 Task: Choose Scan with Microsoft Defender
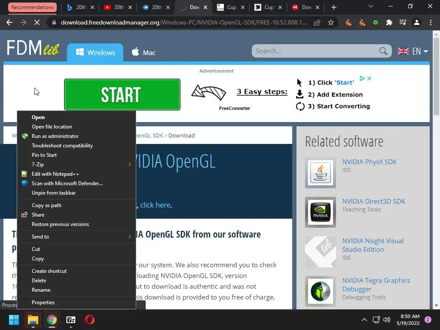(76, 183)
